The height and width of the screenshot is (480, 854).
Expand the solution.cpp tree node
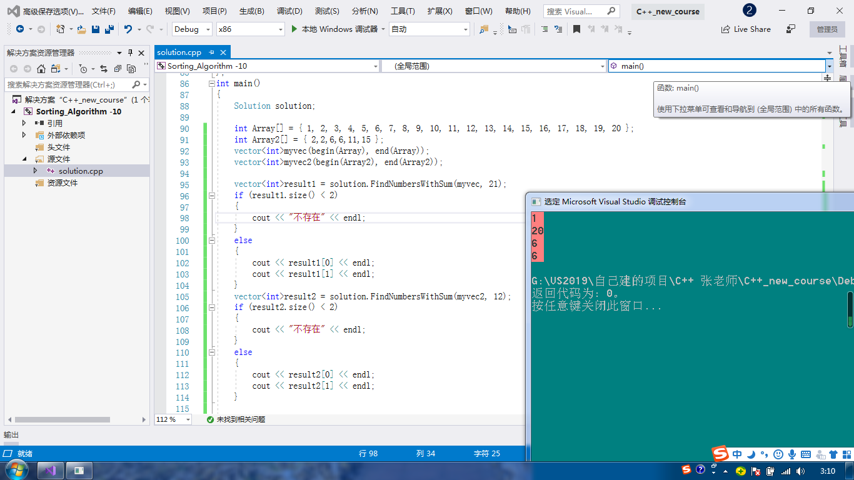coord(36,171)
